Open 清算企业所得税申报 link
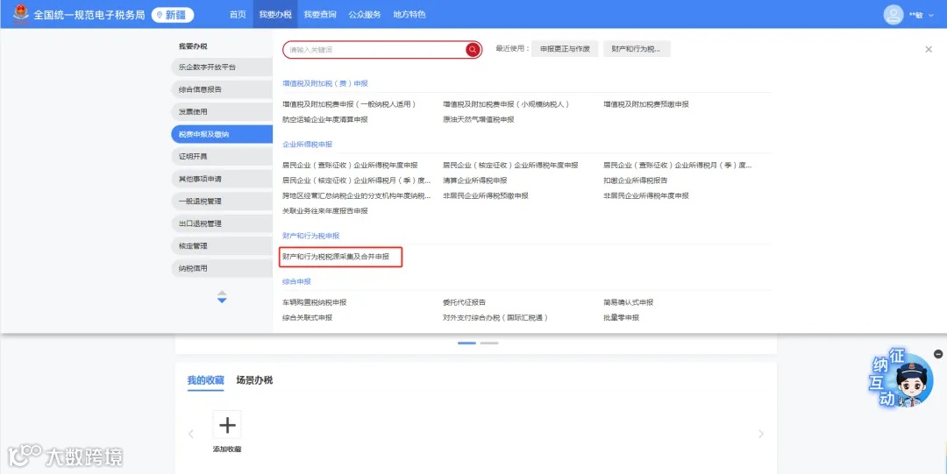Viewport: 947px width, 474px height. (x=474, y=180)
